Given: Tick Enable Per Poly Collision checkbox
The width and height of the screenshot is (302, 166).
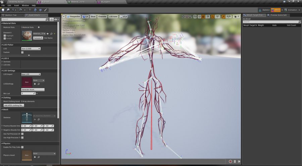Looking at the screenshot, I should pyautogui.click(x=22, y=147).
